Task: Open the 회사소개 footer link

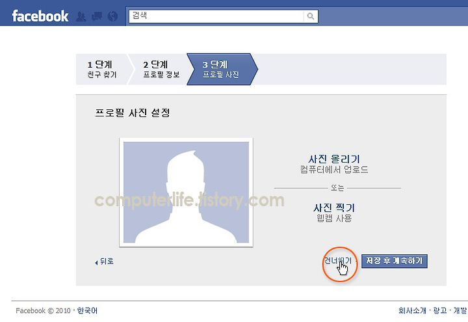Action: coord(412,311)
